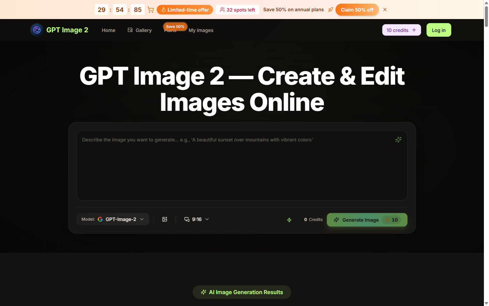Click the shopping cart icon in banner

coord(151,10)
